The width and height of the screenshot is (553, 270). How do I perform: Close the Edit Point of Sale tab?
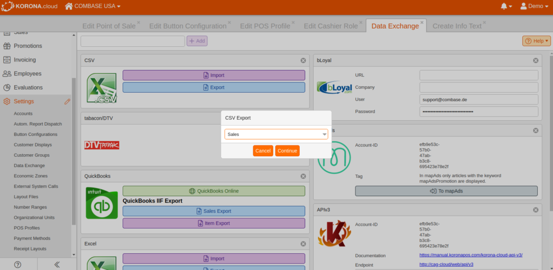pyautogui.click(x=139, y=22)
